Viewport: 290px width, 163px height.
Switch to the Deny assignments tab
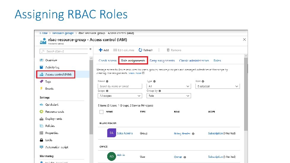click(x=162, y=61)
